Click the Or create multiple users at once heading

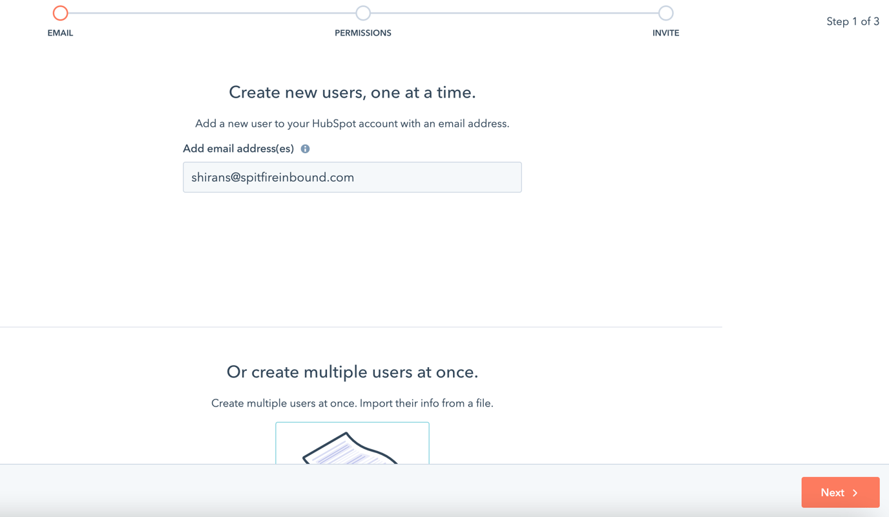pos(352,372)
